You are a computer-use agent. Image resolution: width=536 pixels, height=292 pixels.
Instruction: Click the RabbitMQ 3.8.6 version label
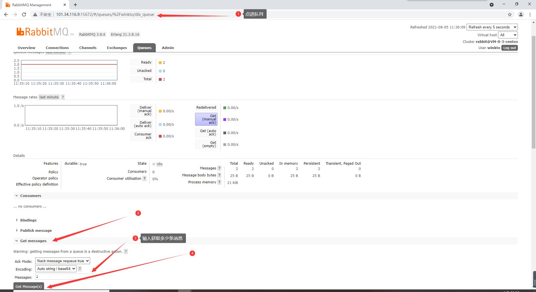[x=92, y=35]
